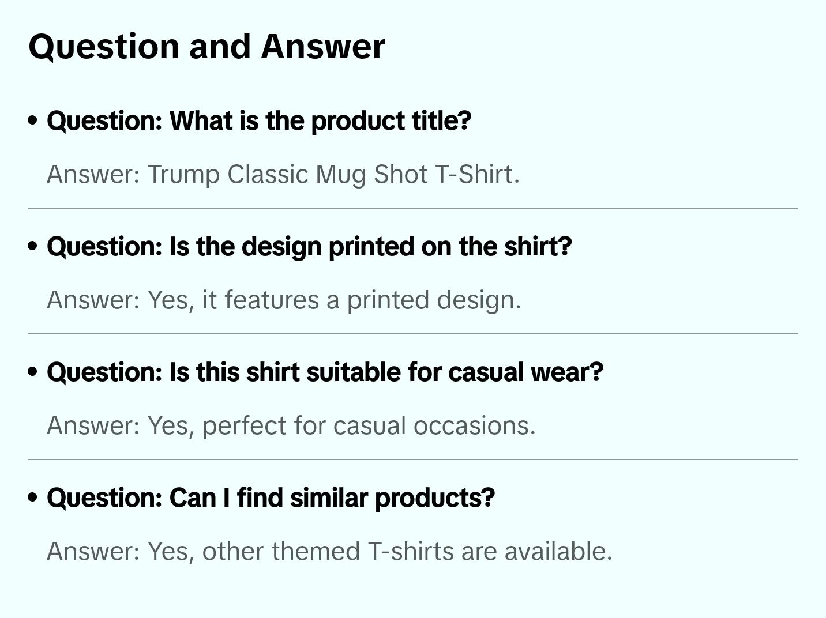
Task: Select the "suitable for casual wear?" question
Action: (325, 372)
